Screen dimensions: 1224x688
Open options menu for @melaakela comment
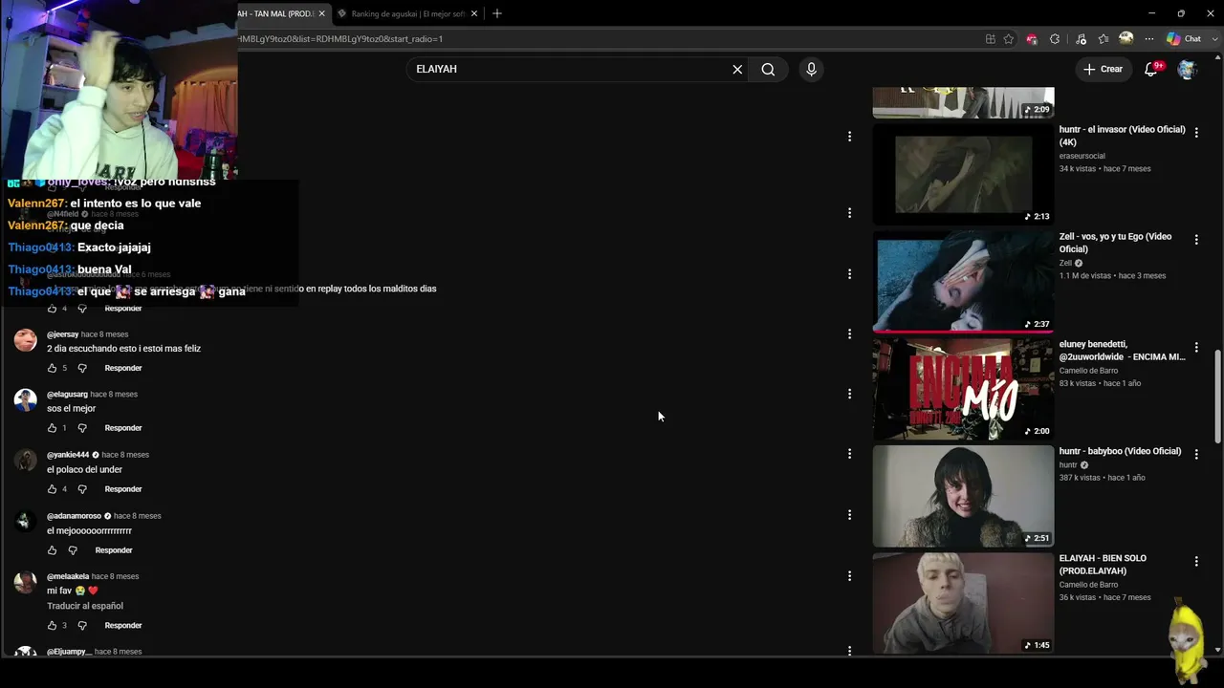tap(849, 576)
